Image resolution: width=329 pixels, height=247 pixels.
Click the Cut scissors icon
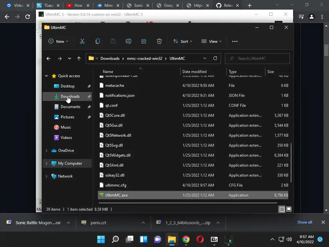(82, 41)
